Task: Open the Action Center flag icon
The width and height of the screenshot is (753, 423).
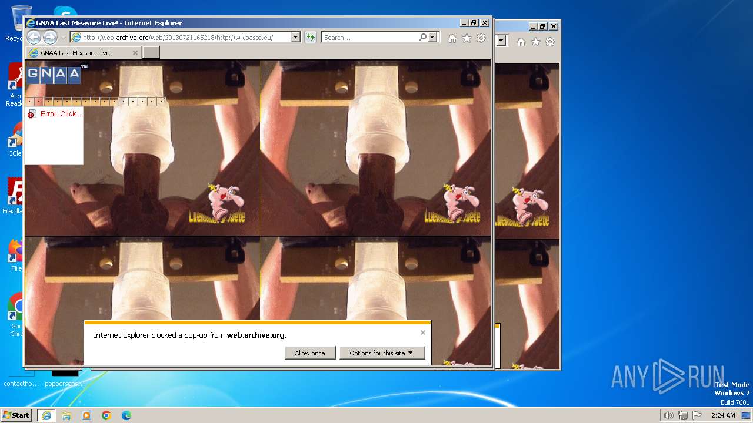Action: (697, 415)
